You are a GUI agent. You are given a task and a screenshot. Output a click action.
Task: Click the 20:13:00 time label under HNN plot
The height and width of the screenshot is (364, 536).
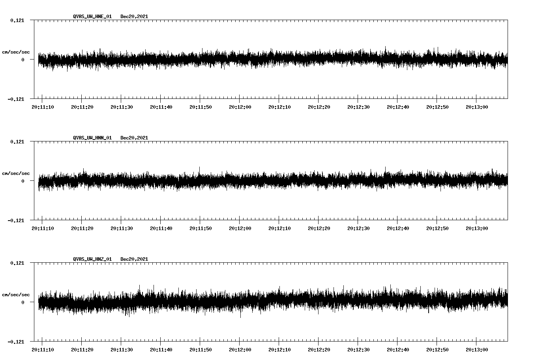point(477,228)
